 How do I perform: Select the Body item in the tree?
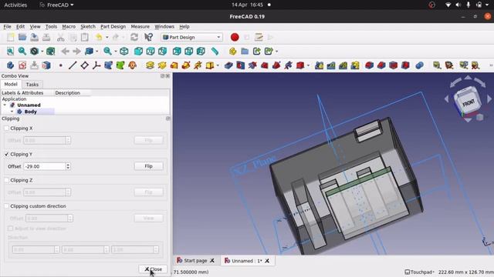[x=31, y=112]
